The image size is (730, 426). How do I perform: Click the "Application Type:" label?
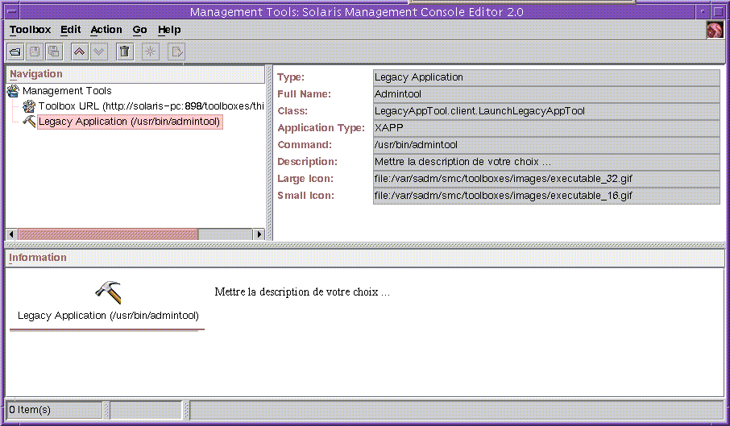tap(321, 128)
